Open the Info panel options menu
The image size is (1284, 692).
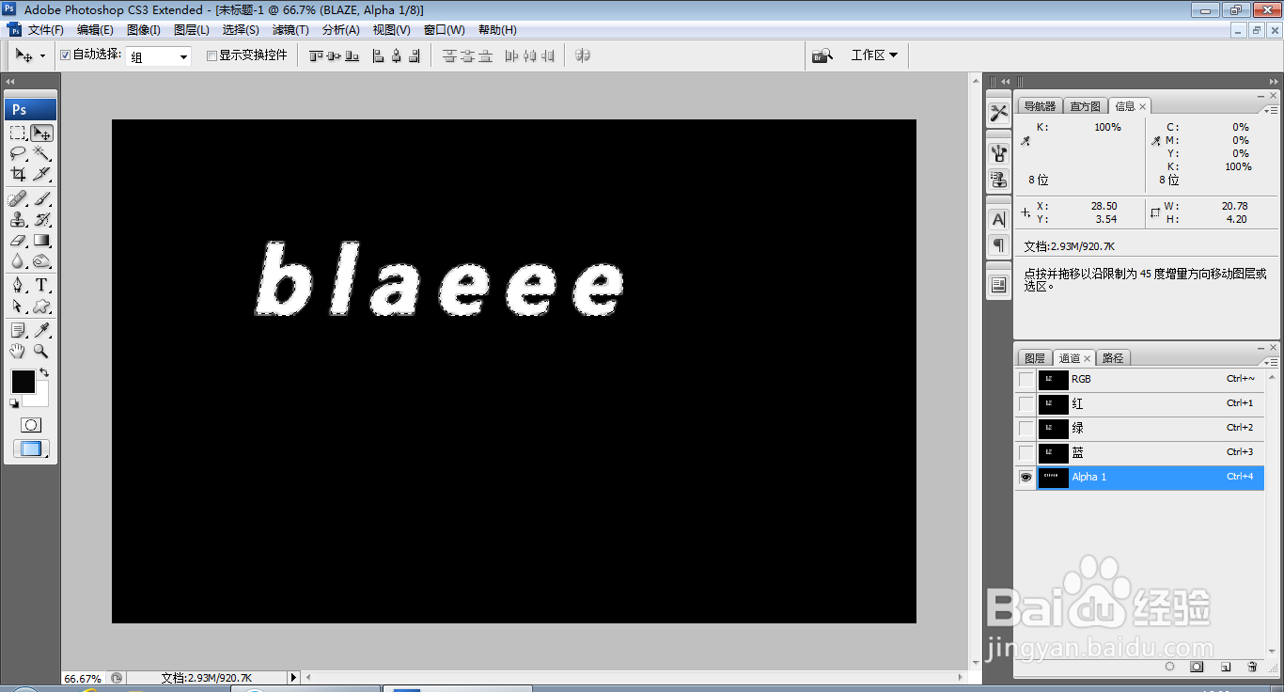click(1271, 109)
